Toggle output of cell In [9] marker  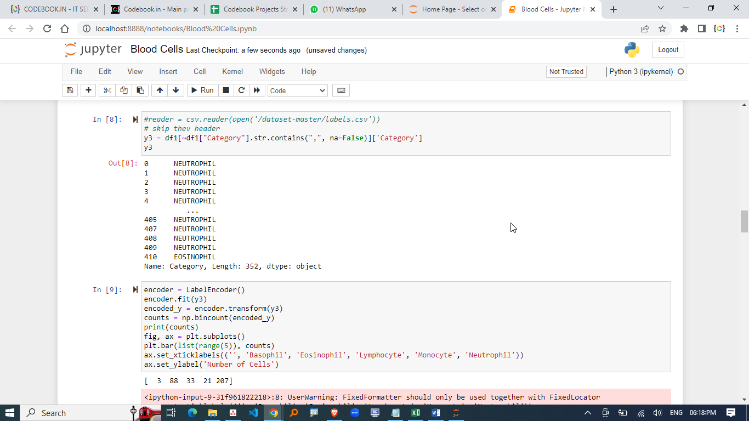click(x=135, y=289)
